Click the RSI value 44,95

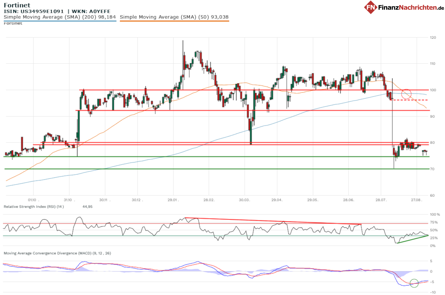[x=87, y=206]
